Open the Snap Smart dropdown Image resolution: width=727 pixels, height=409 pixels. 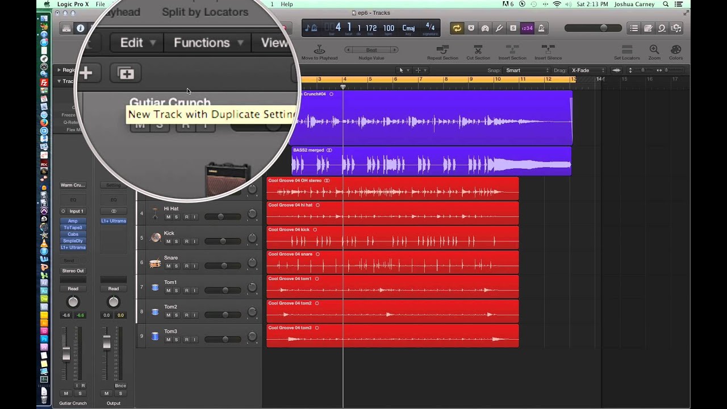[527, 70]
